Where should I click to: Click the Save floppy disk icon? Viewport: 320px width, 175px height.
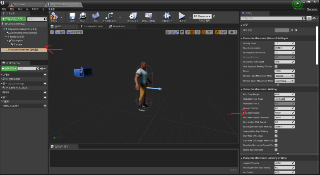[72, 16]
